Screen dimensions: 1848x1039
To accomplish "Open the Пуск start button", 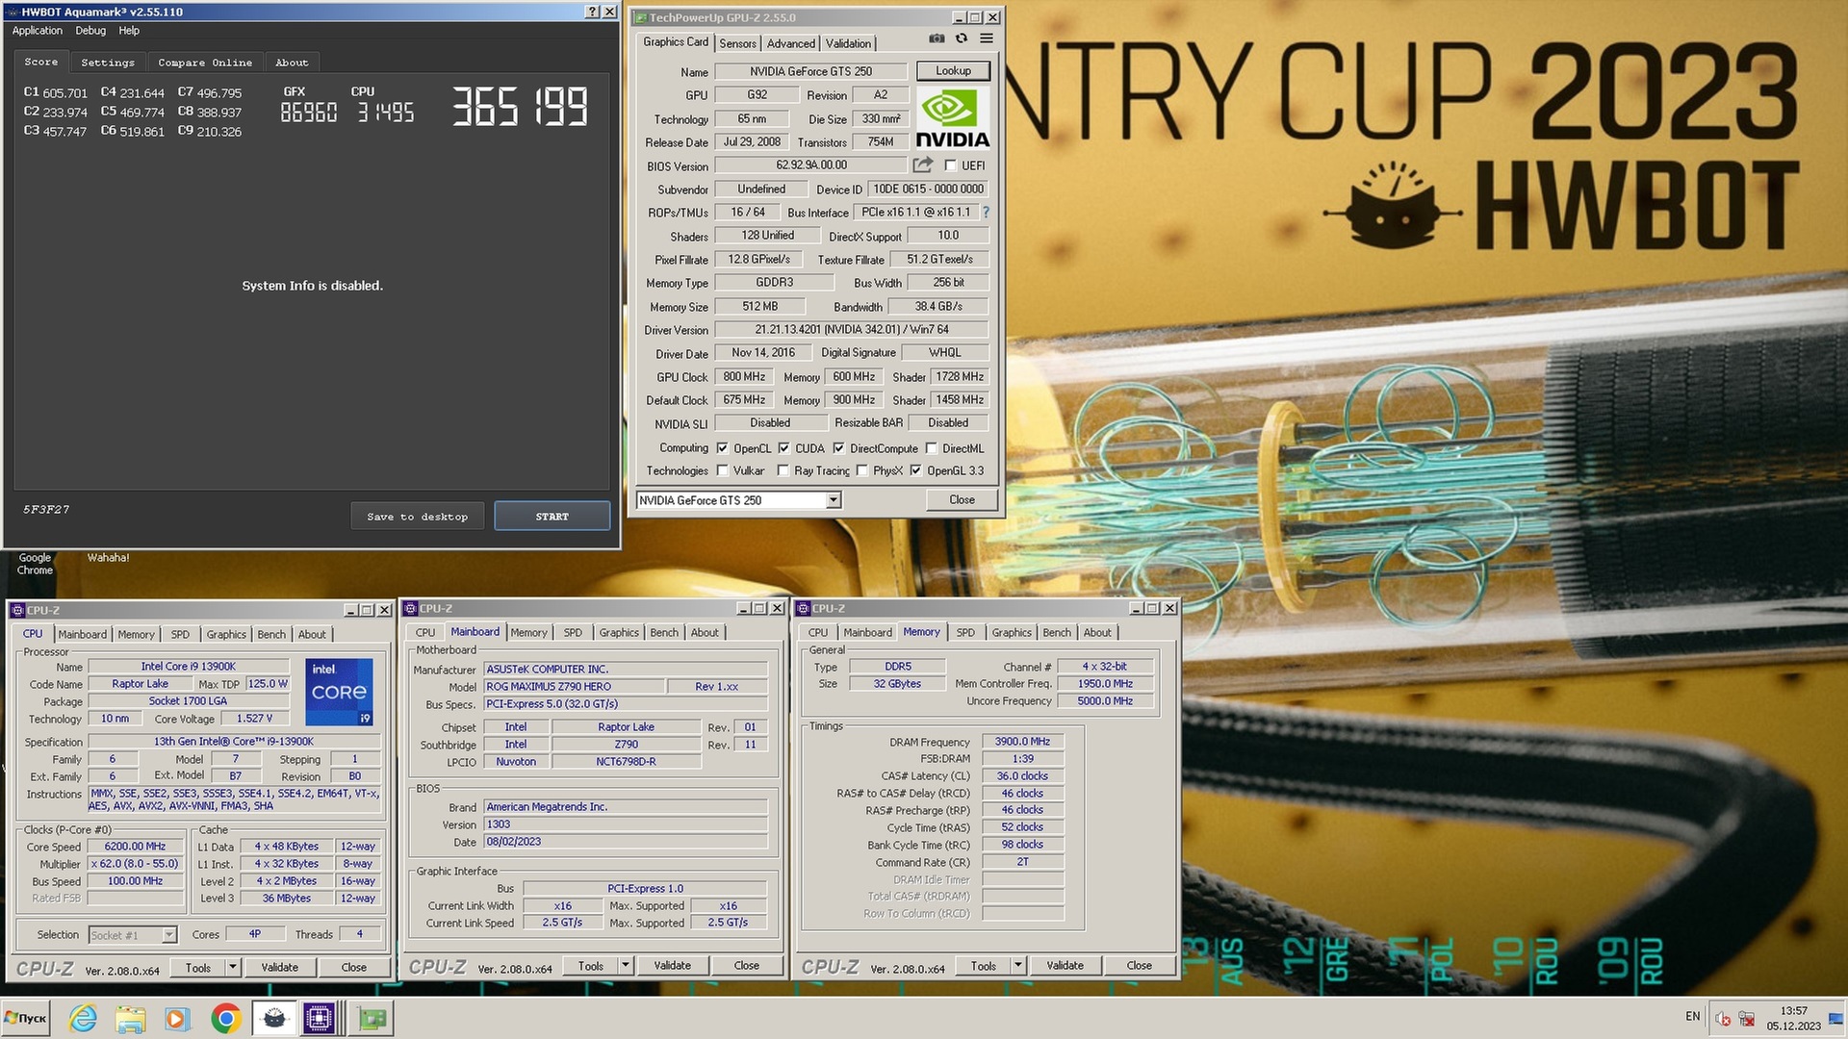I will [x=26, y=1018].
